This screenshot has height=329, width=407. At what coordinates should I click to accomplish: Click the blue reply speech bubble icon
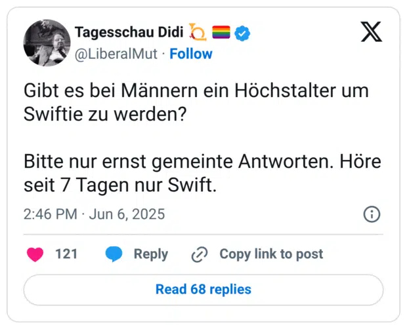tap(114, 254)
